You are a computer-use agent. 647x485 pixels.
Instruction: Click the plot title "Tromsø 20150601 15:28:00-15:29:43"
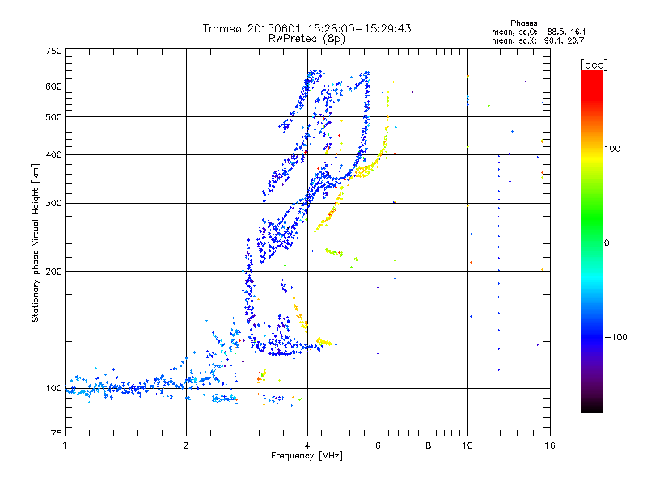click(307, 28)
